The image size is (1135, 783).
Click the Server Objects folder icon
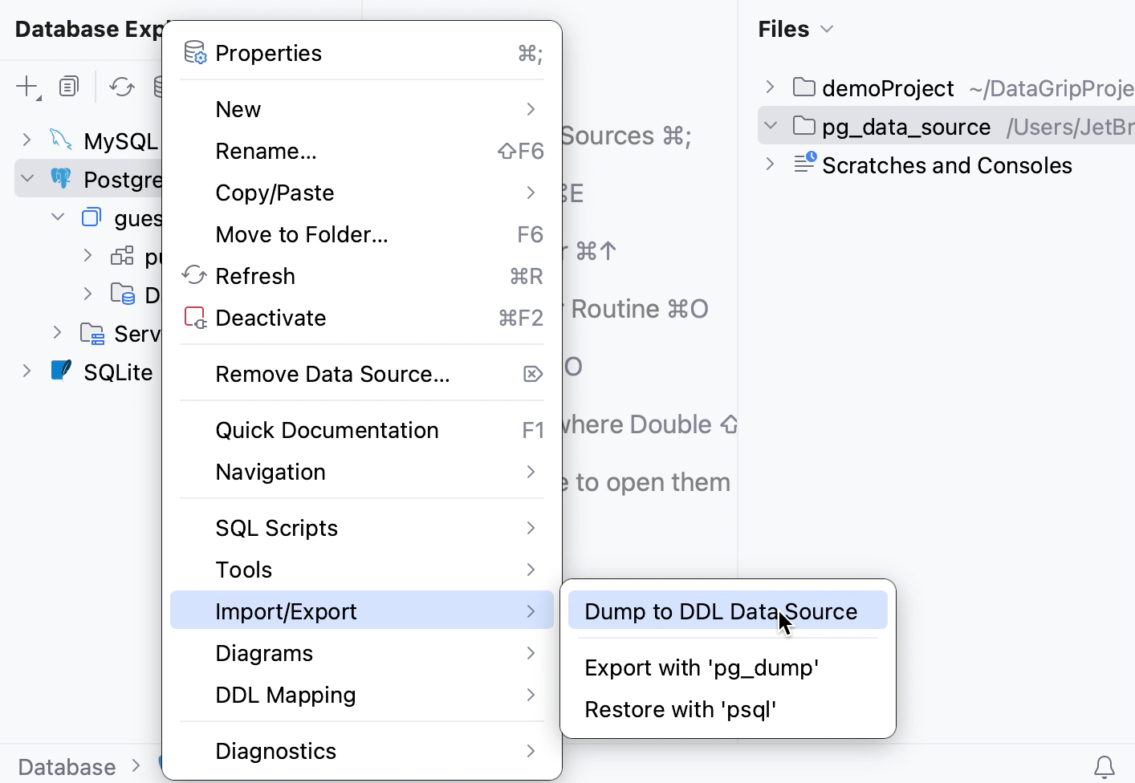tap(92, 333)
